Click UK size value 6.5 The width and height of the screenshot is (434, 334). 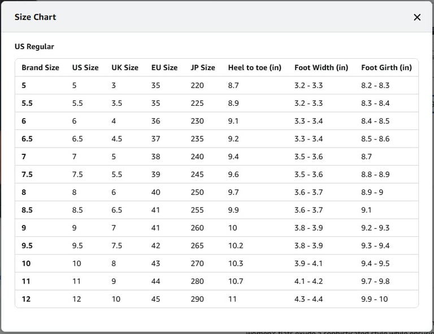(117, 210)
